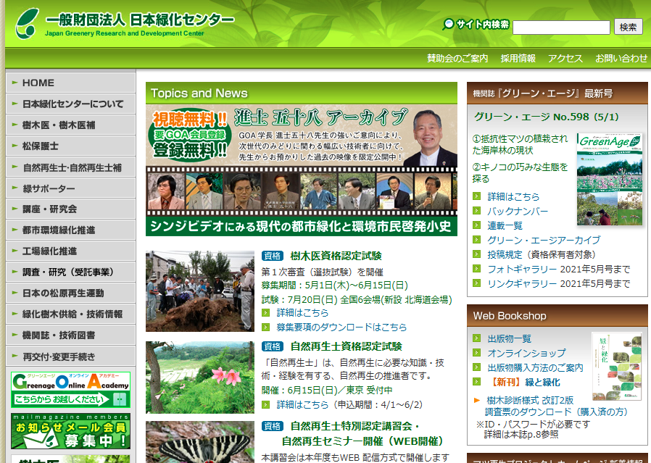Click the green bullet icon beside バックナンバー
This screenshot has width=651, height=463.
click(476, 211)
